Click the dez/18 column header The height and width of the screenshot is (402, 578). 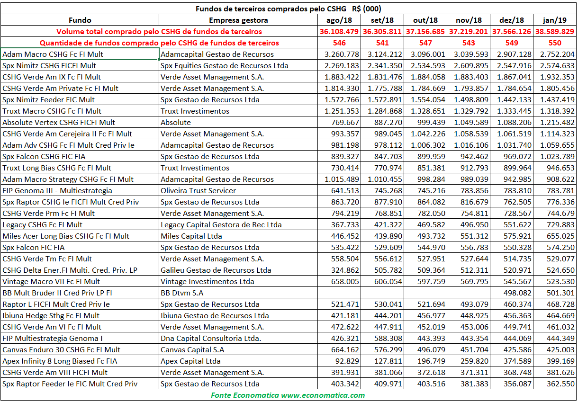pyautogui.click(x=512, y=20)
